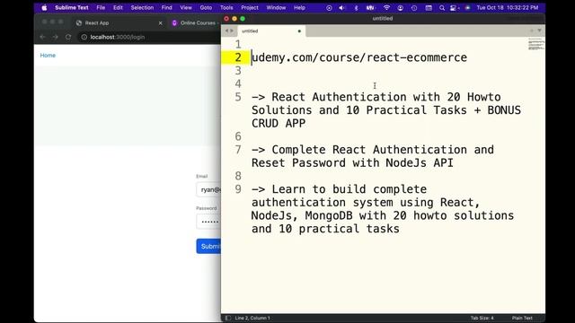The width and height of the screenshot is (575, 323).
Task: Click line number 5 in the gutter
Action: point(238,97)
